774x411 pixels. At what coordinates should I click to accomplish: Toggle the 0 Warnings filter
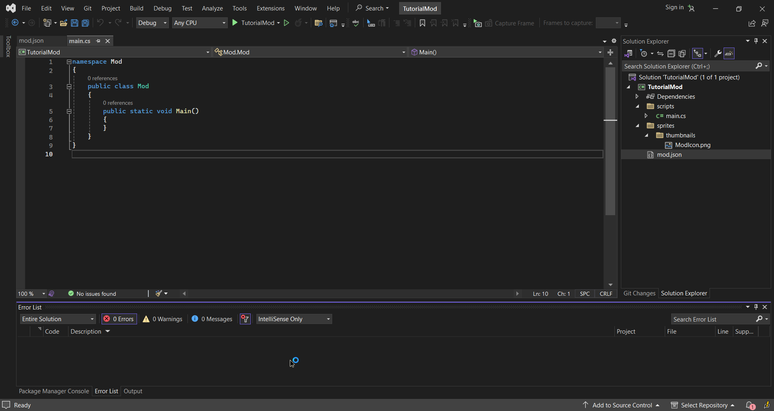click(163, 319)
